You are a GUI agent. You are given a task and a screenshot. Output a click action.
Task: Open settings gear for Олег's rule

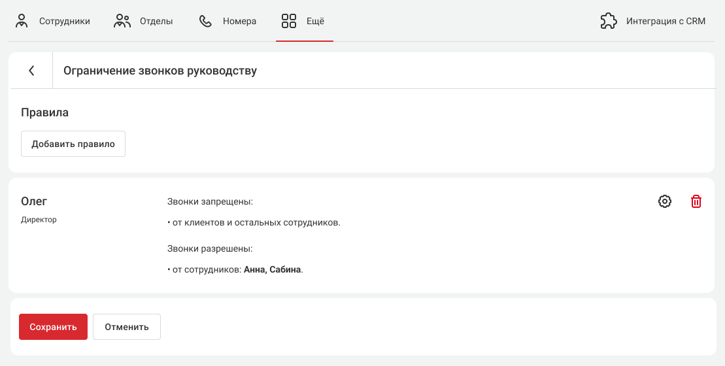click(x=665, y=201)
